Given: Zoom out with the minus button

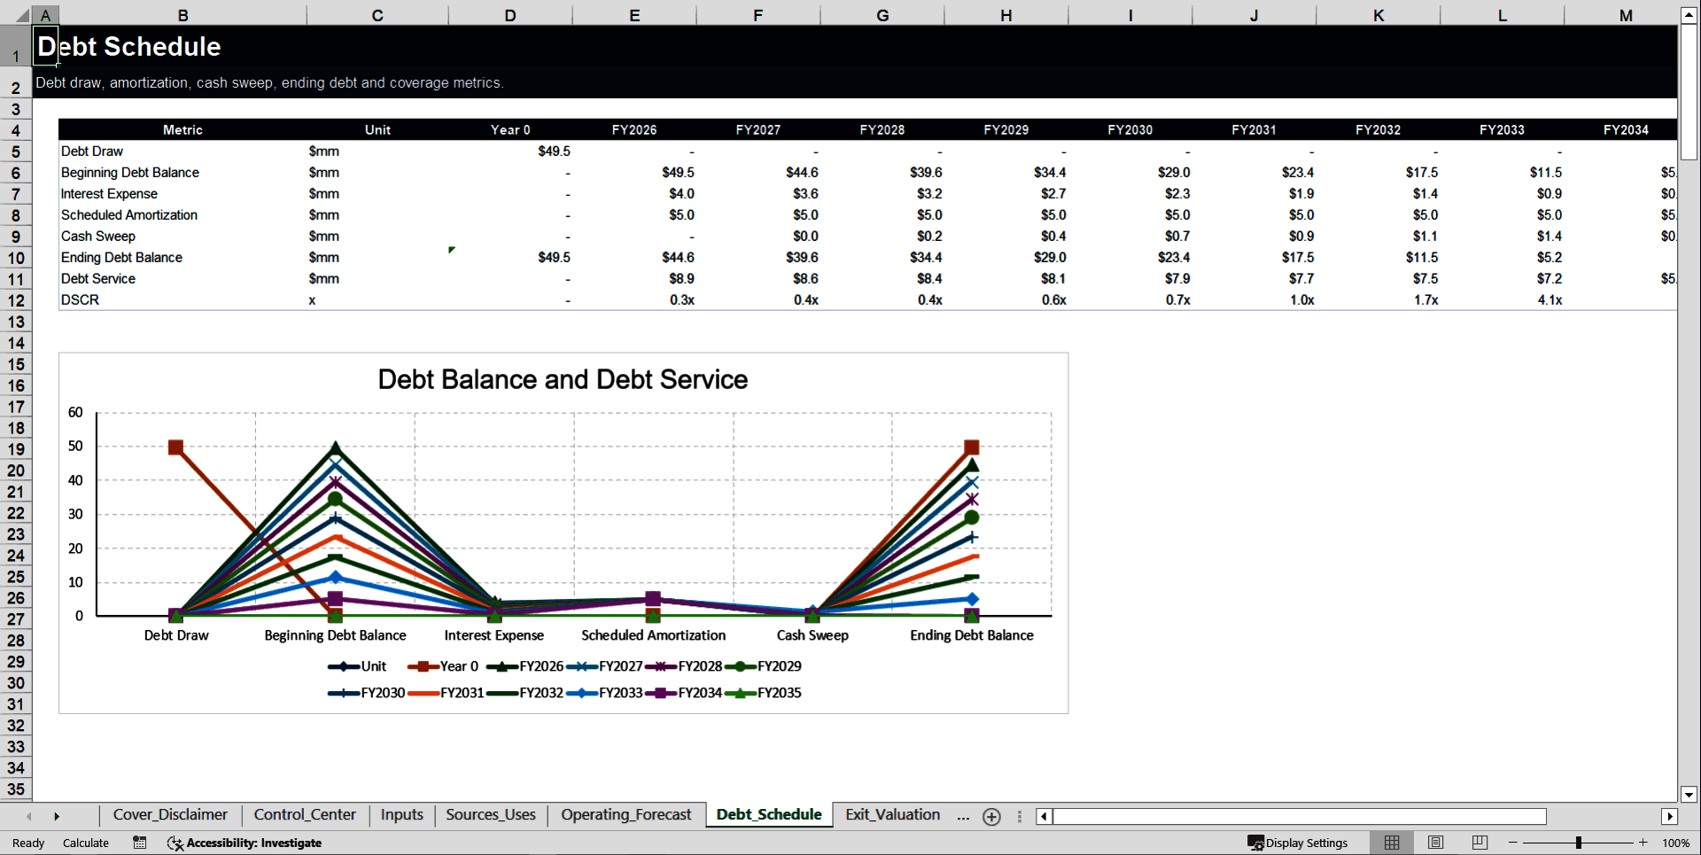Looking at the screenshot, I should (1513, 843).
